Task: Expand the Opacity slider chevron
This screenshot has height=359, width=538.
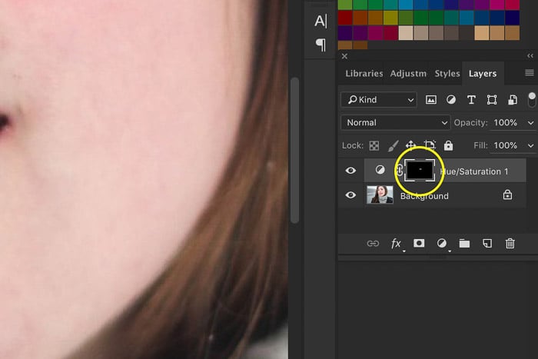Action: pyautogui.click(x=530, y=123)
